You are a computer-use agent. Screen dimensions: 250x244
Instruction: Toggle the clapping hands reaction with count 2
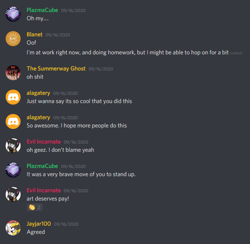click(x=34, y=207)
